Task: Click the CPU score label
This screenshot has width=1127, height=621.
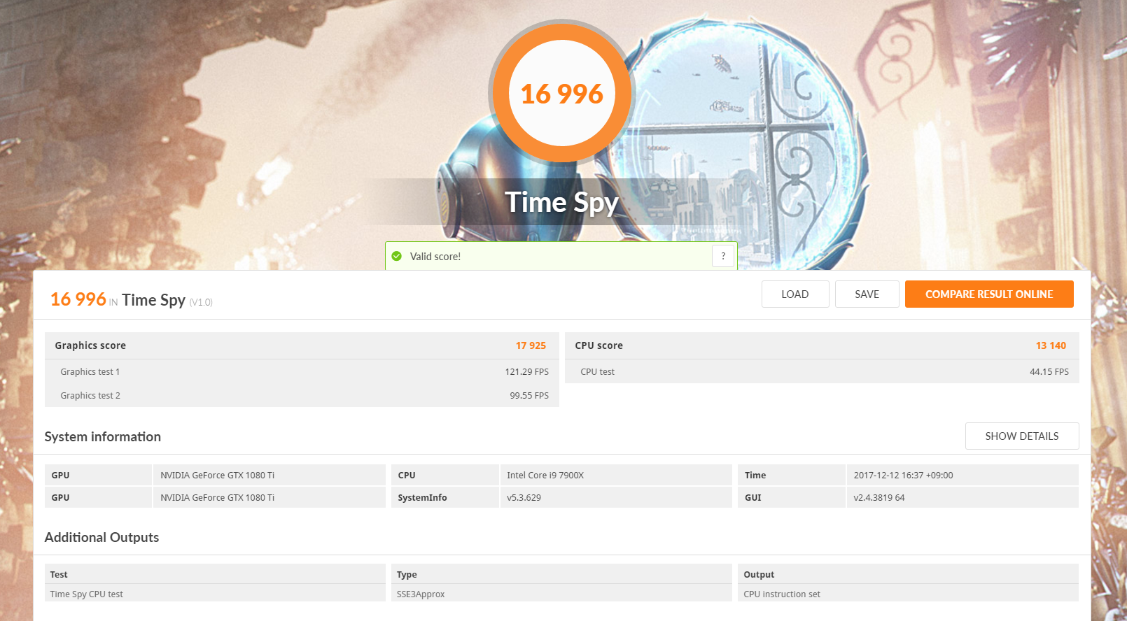Action: (598, 345)
